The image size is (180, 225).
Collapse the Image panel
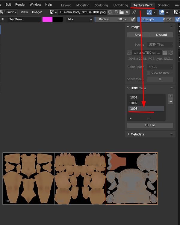[128, 27]
